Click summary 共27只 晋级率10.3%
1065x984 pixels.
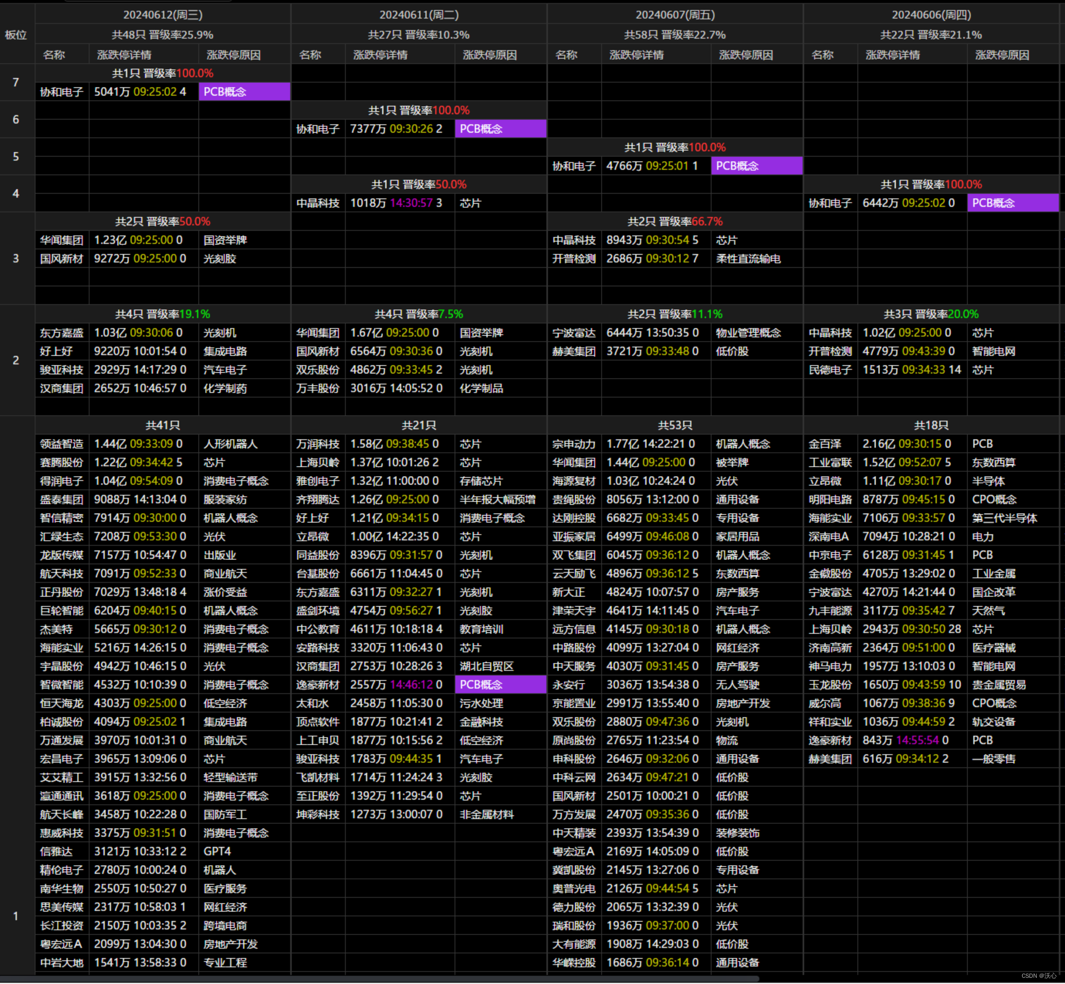coord(419,34)
